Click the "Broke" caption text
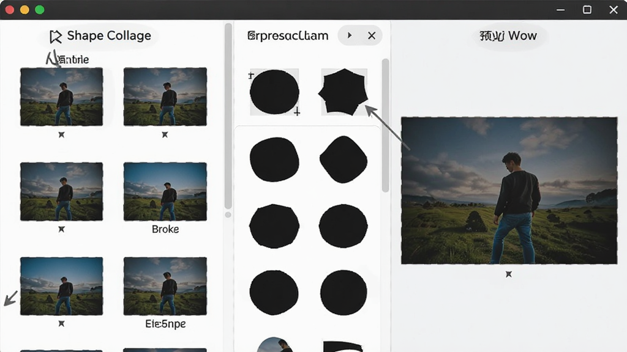This screenshot has height=352, width=627. [x=165, y=229]
